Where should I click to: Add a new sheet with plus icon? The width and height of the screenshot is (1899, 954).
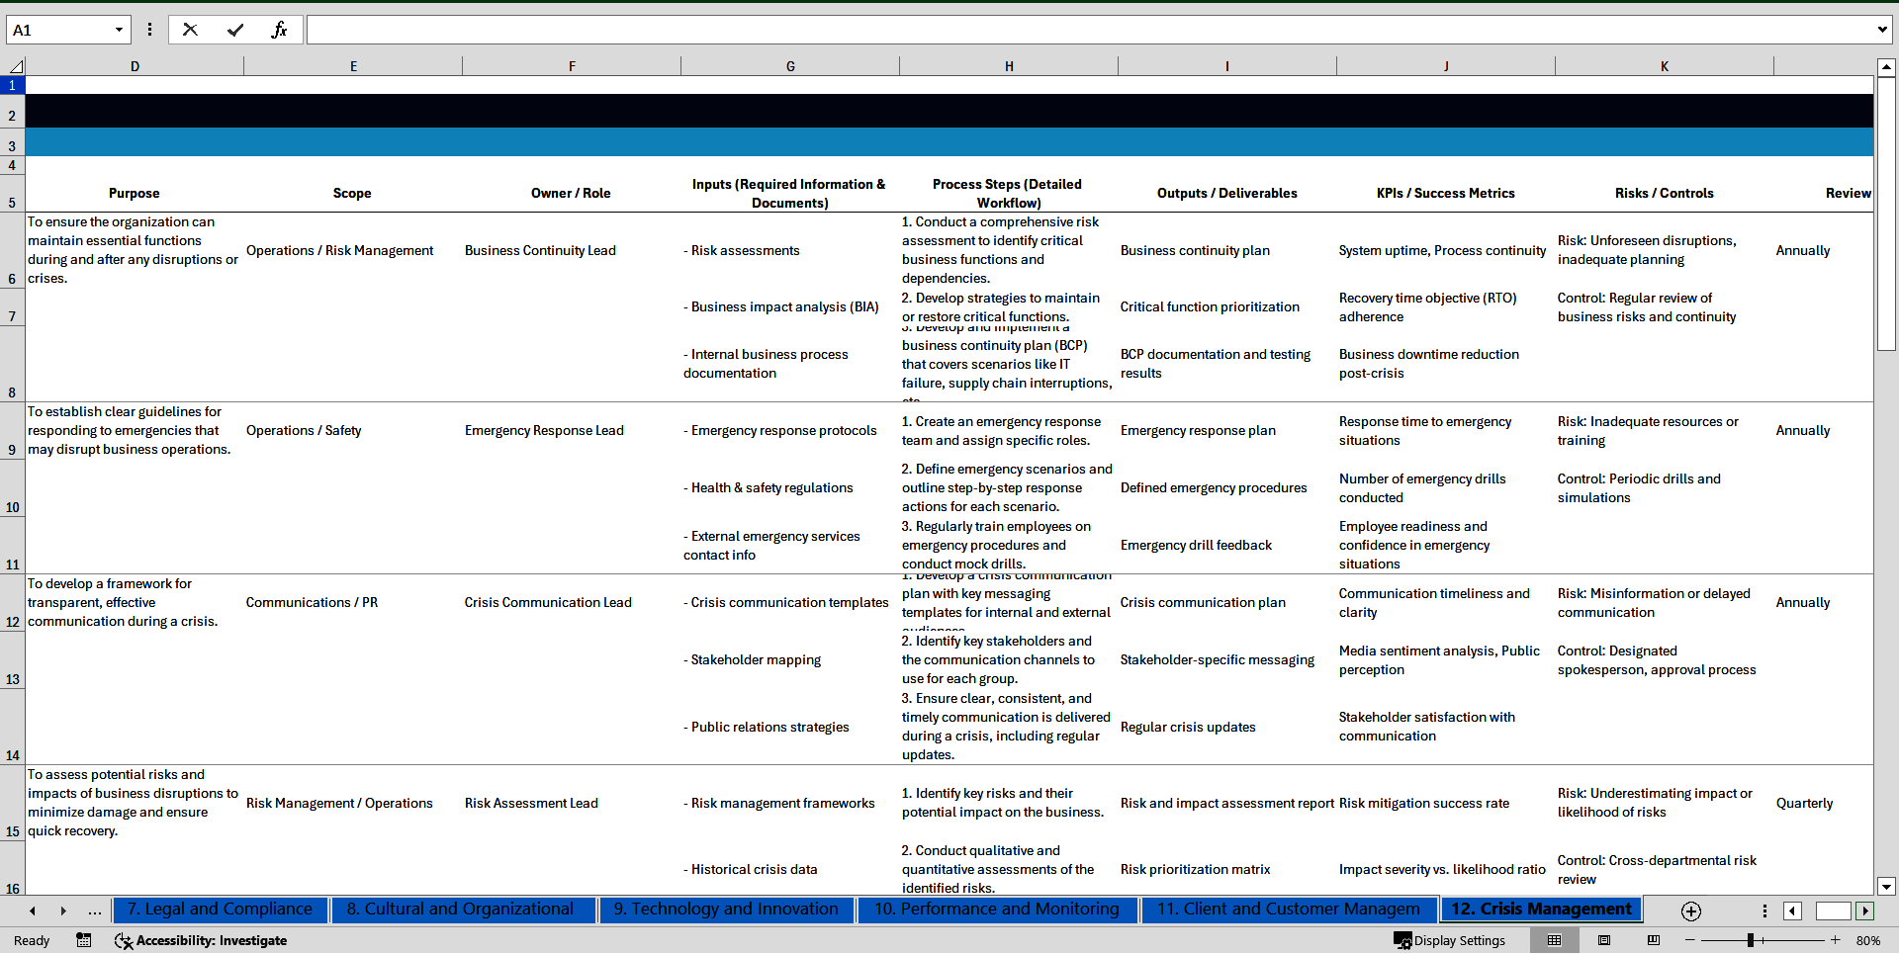pyautogui.click(x=1691, y=911)
